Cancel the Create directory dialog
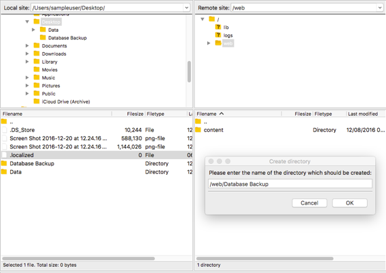This screenshot has height=273, width=386. coord(309,203)
